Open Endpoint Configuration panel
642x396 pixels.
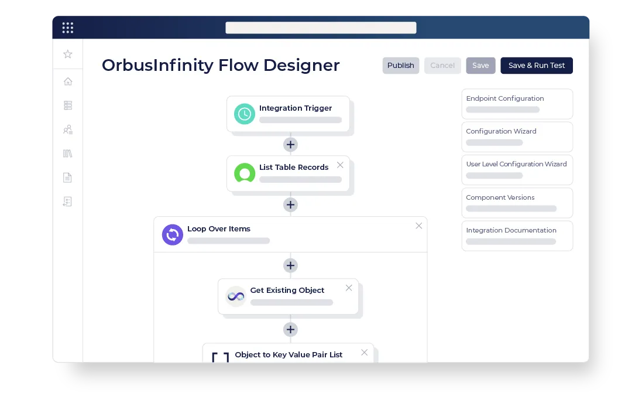[517, 104]
